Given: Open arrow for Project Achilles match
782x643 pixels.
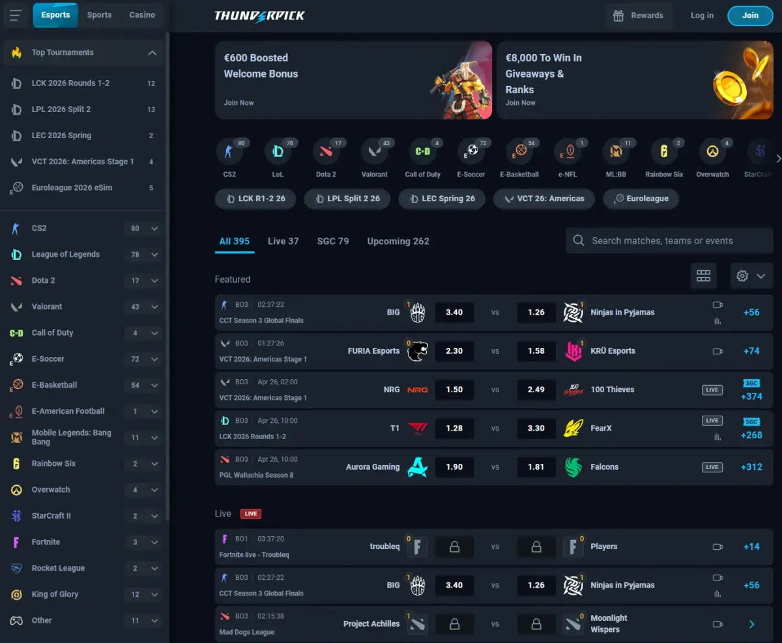Looking at the screenshot, I should pyautogui.click(x=751, y=624).
